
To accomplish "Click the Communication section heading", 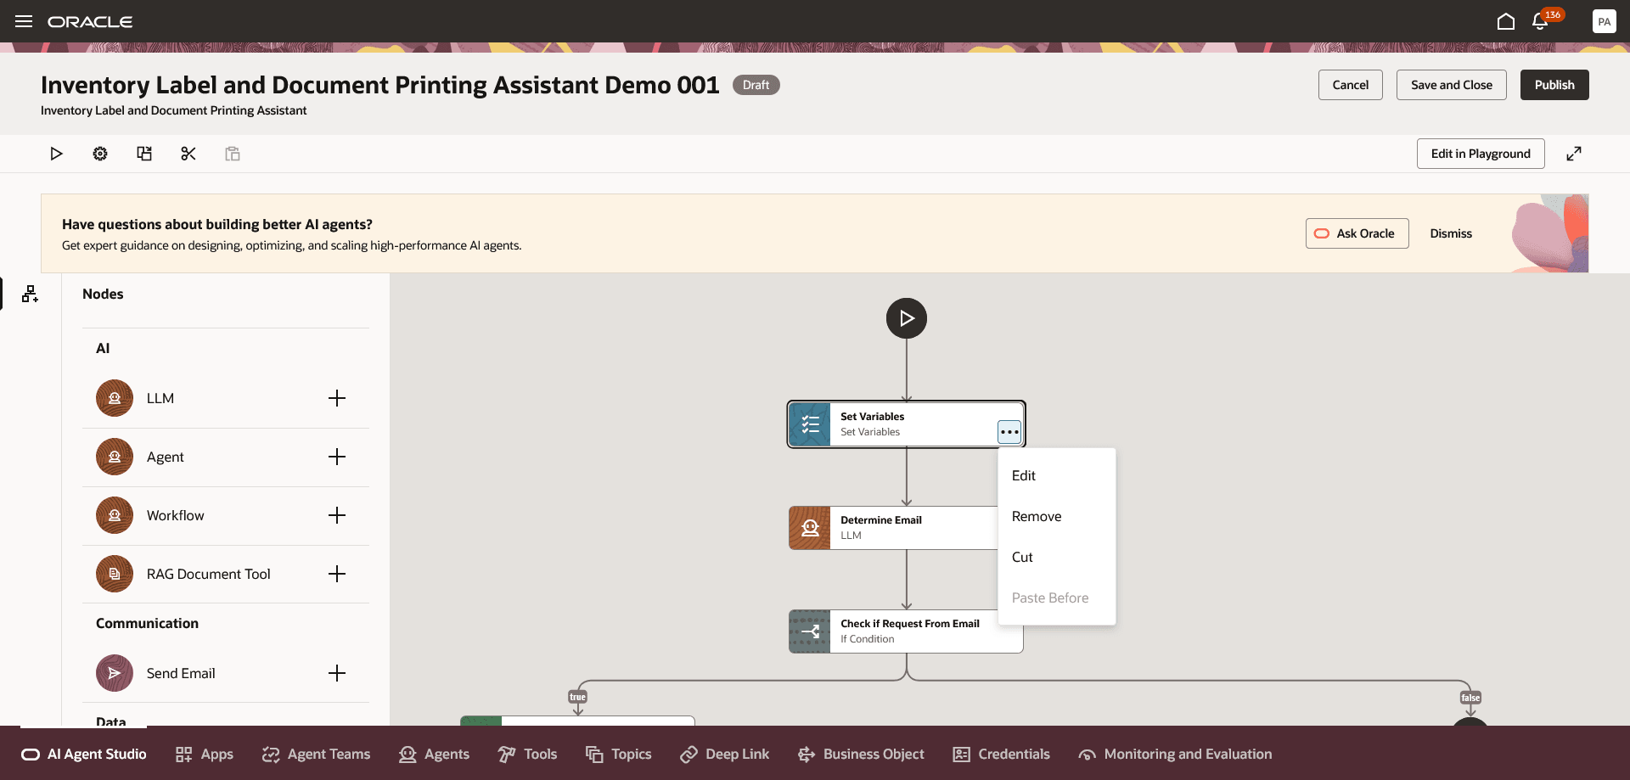I will point(147,623).
